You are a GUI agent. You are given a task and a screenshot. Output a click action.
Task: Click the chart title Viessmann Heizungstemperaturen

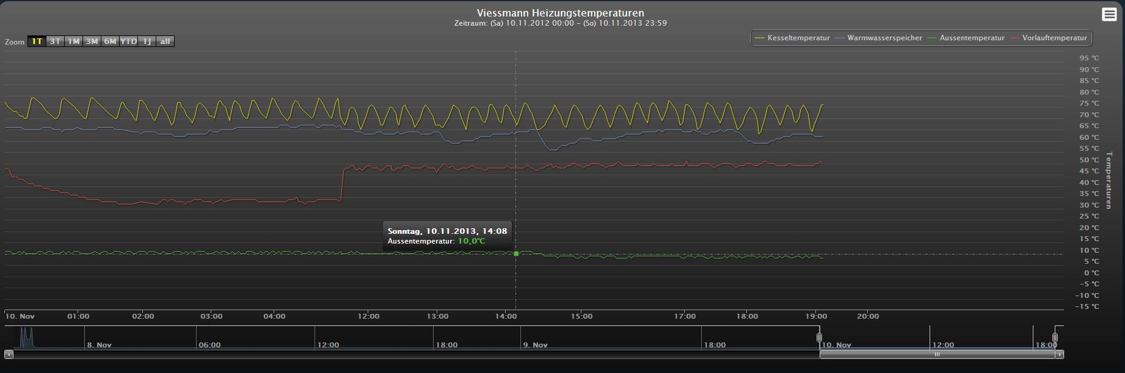click(x=560, y=13)
